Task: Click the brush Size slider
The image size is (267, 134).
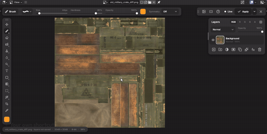Action: click(52, 13)
